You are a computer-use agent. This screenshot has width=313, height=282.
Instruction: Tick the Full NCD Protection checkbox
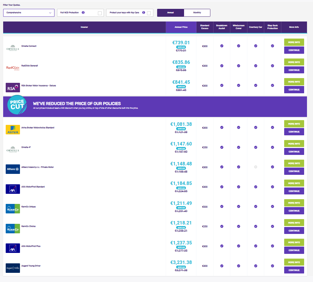coord(100,13)
